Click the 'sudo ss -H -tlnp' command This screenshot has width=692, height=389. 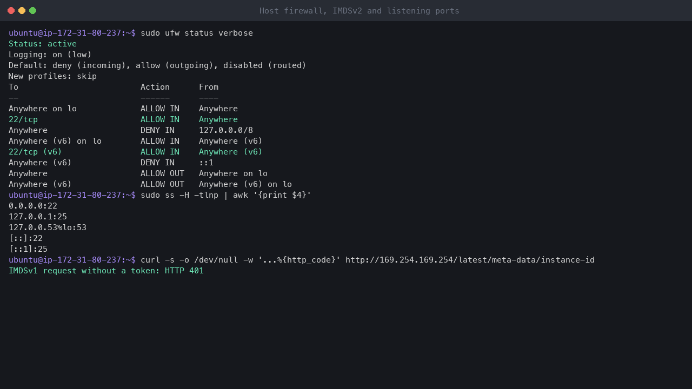pos(179,195)
